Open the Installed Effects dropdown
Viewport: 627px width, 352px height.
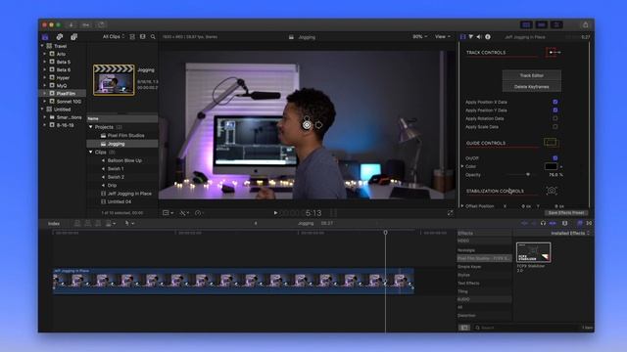point(570,233)
